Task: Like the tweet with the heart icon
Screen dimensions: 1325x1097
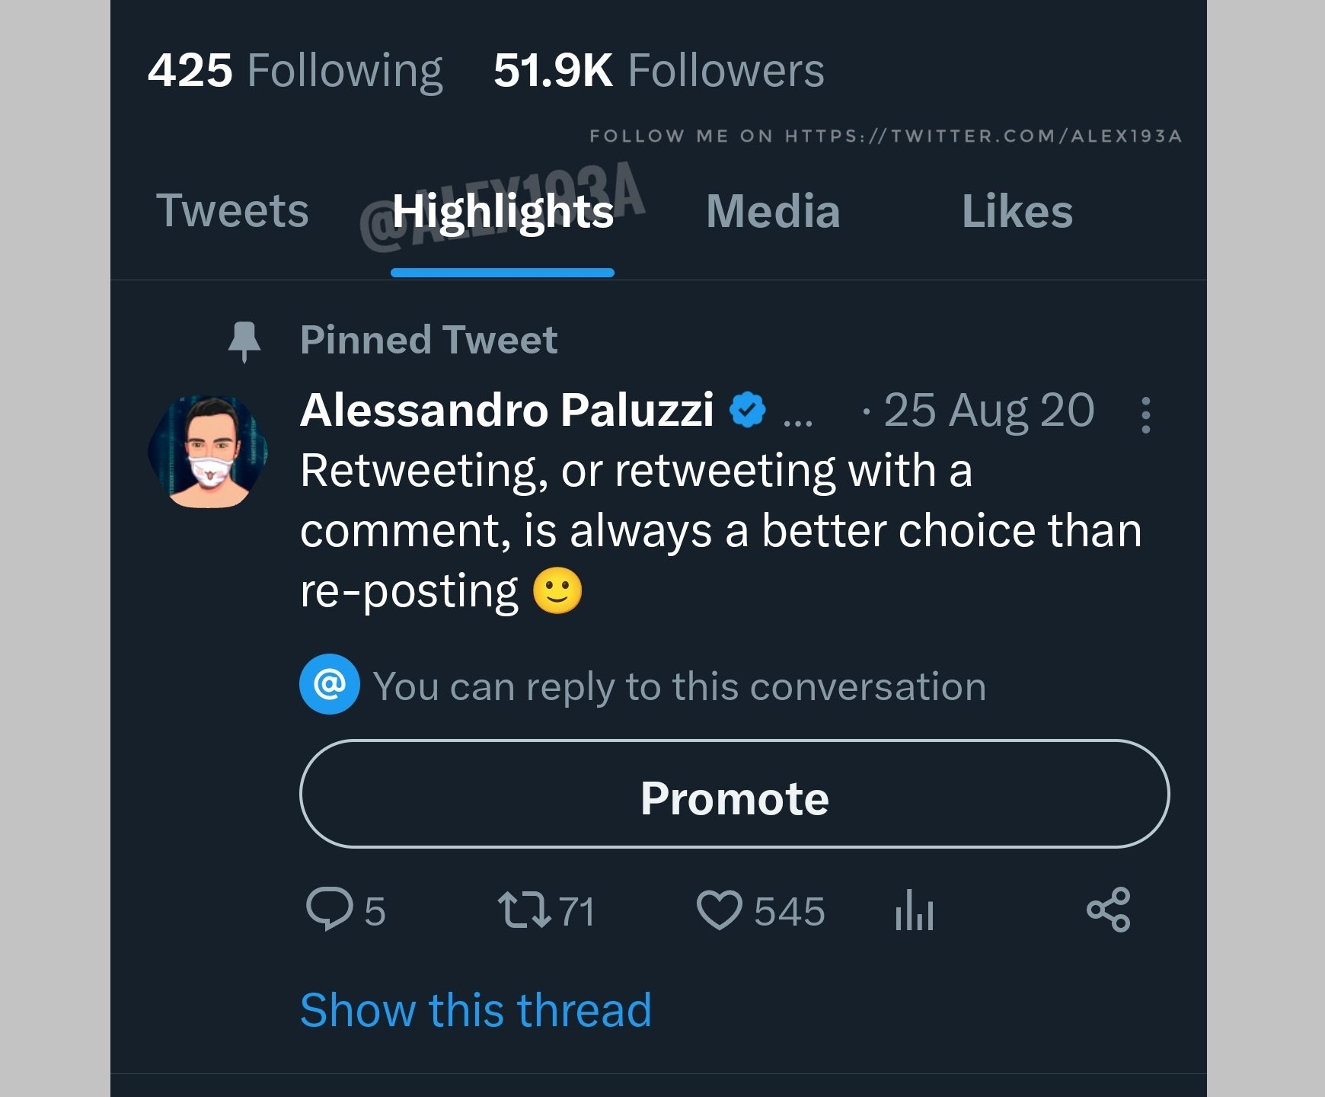Action: pyautogui.click(x=719, y=910)
